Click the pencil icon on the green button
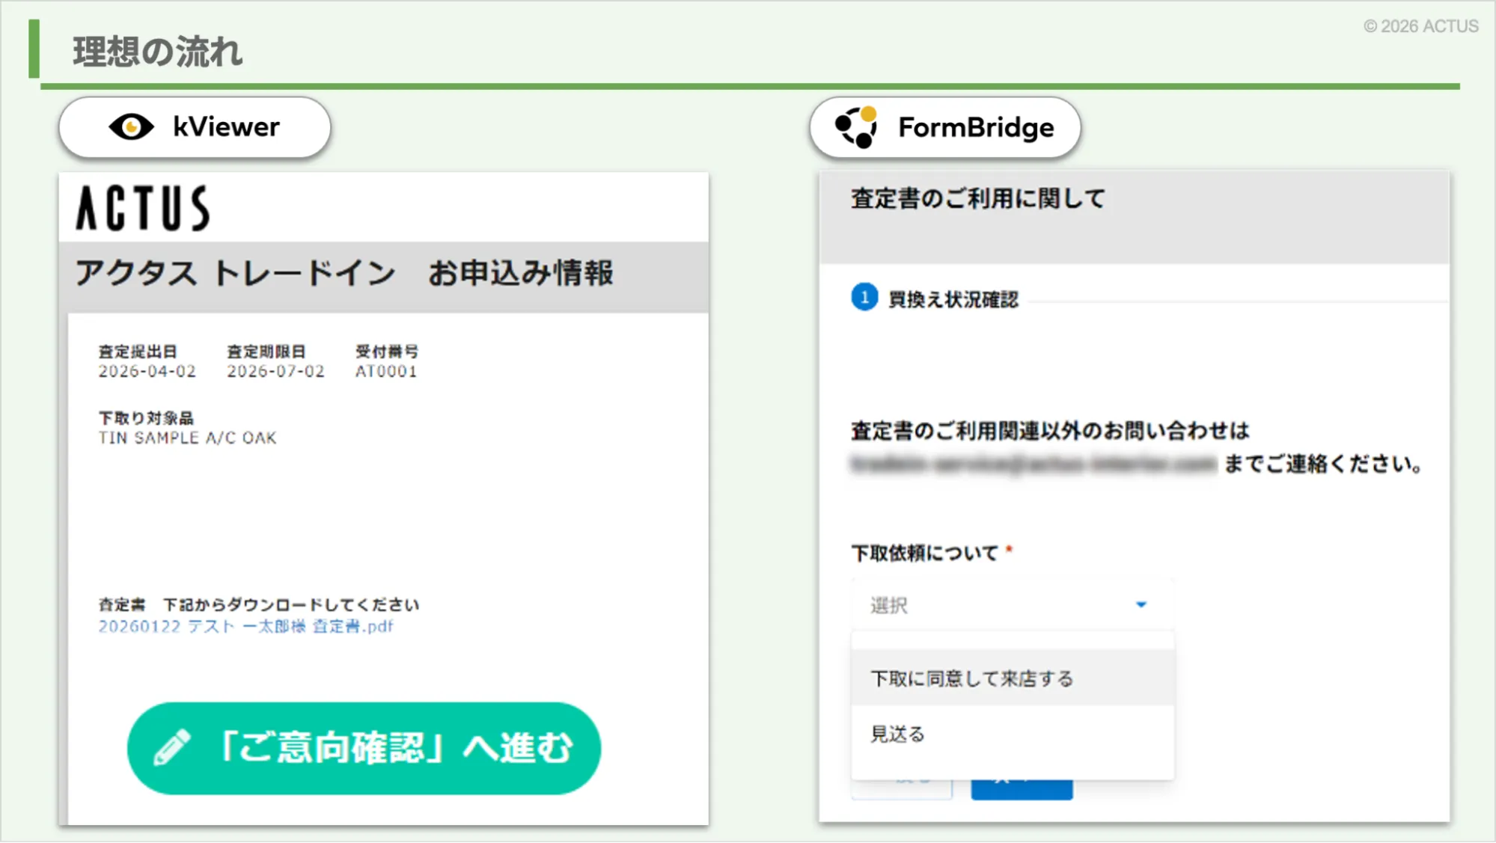 coord(172,747)
